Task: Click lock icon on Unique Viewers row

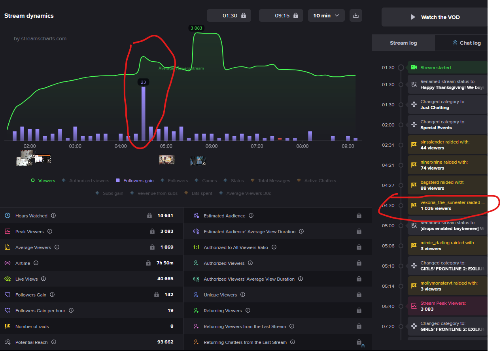Action: coord(359,295)
